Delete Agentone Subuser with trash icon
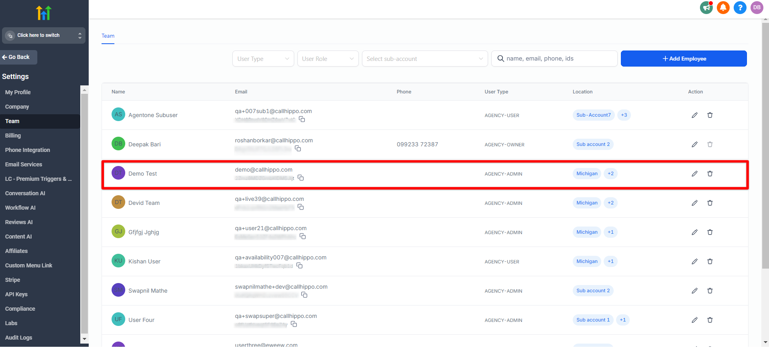The height and width of the screenshot is (354, 769). point(710,115)
